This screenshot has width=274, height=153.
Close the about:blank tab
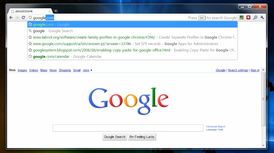click(x=49, y=11)
